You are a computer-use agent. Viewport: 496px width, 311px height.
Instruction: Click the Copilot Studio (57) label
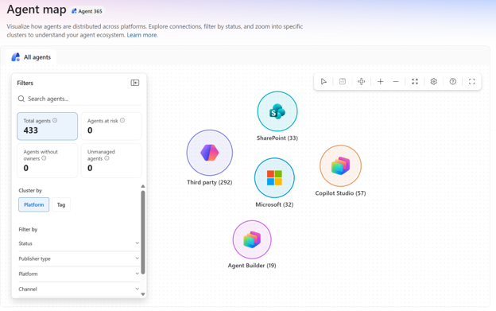pyautogui.click(x=340, y=193)
